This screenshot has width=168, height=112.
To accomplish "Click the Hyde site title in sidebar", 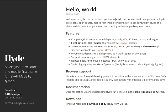I will click(x=14, y=58).
